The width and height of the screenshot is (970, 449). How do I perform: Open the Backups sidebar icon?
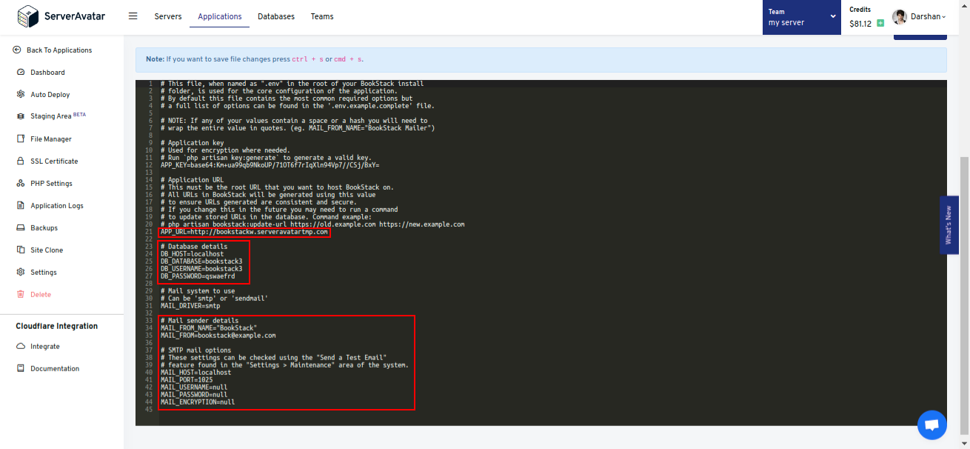[x=21, y=228]
